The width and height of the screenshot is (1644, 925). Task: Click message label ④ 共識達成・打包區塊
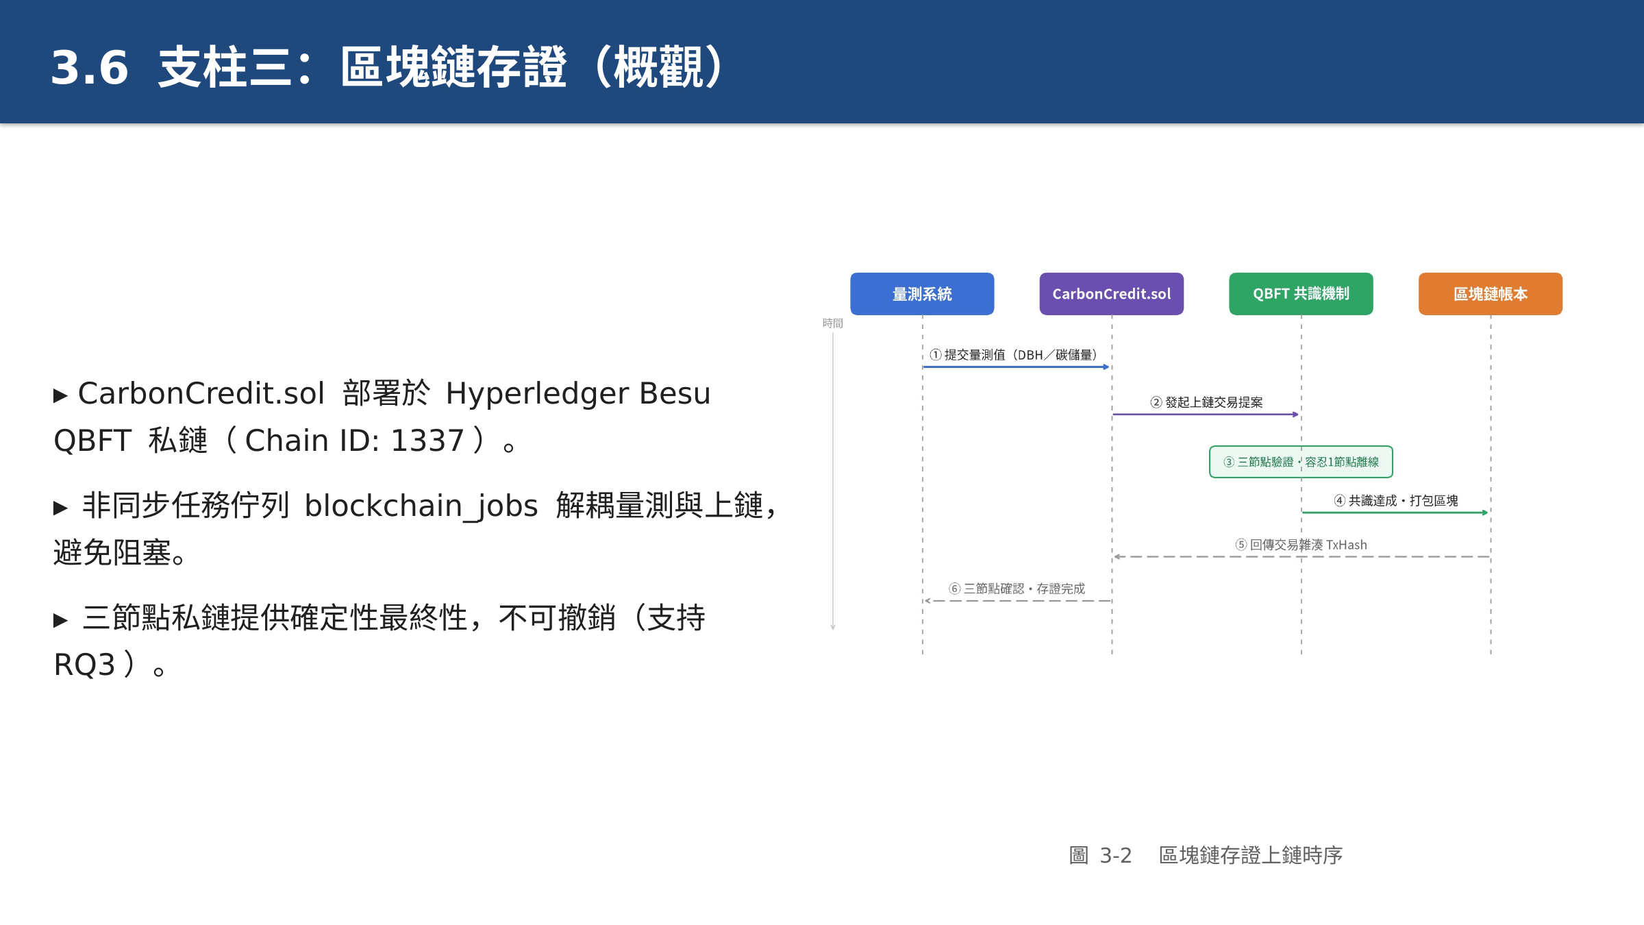[1396, 501]
